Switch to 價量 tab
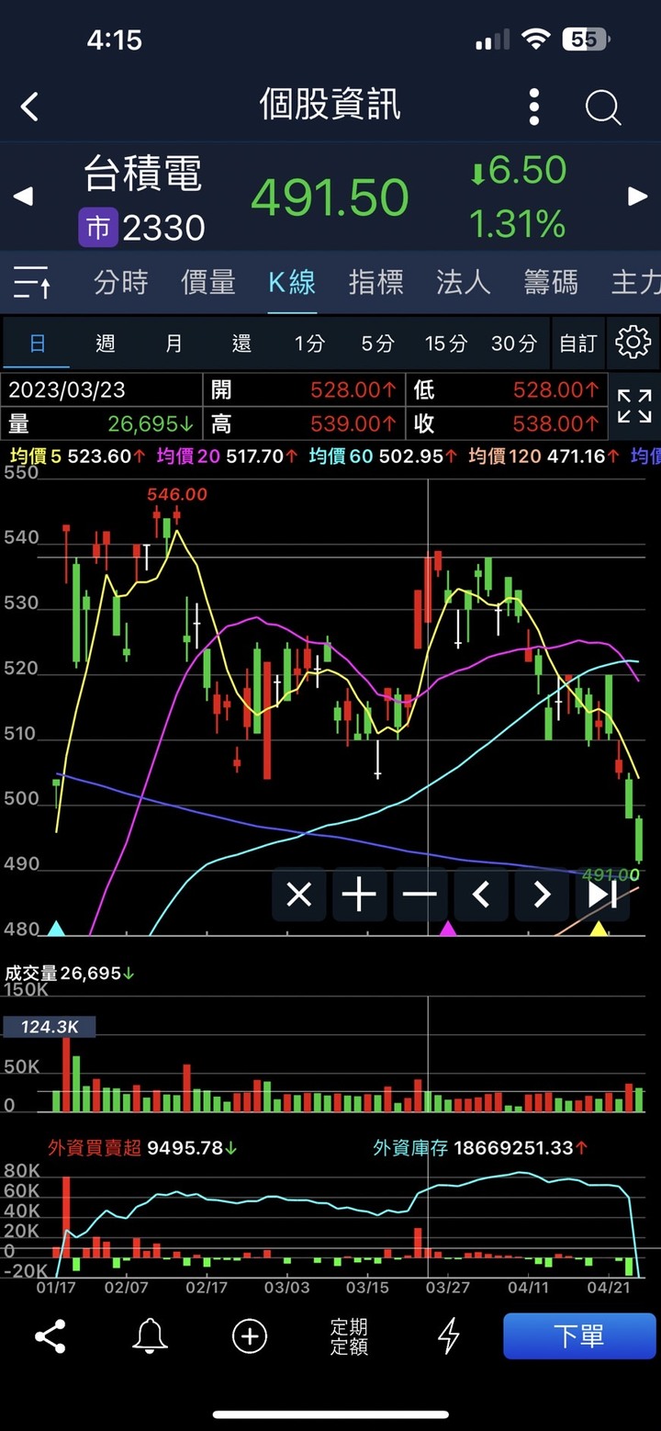 (x=208, y=282)
